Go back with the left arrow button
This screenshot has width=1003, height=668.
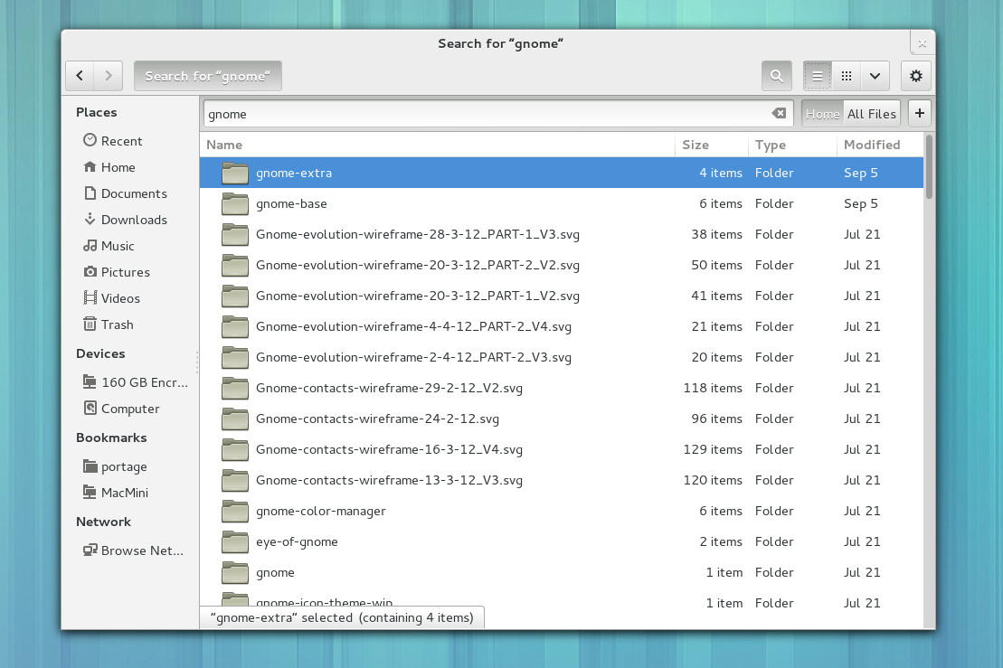(x=80, y=76)
